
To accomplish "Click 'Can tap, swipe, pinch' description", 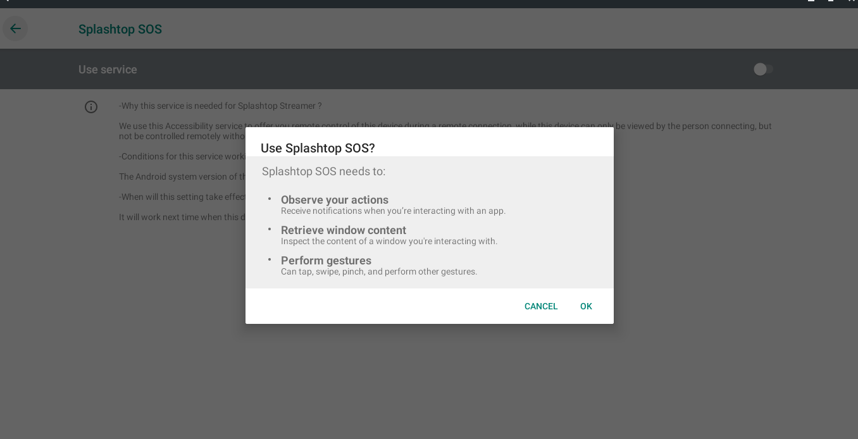I will (379, 272).
